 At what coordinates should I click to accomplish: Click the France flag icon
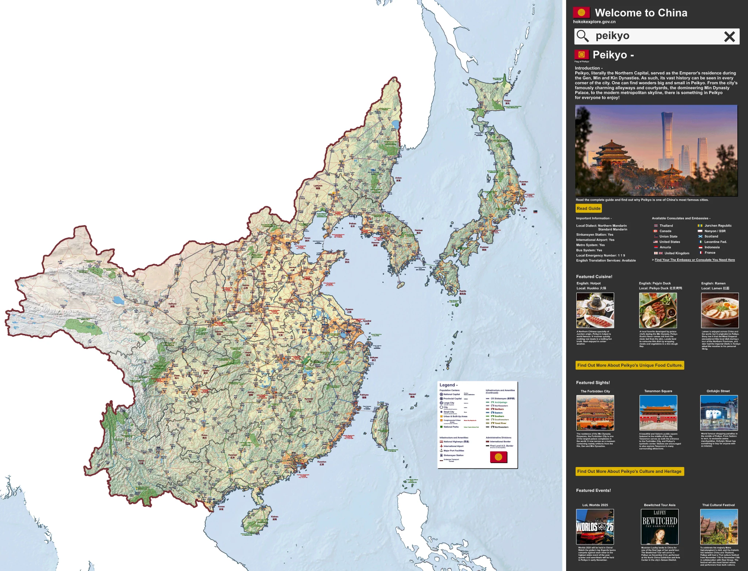700,252
